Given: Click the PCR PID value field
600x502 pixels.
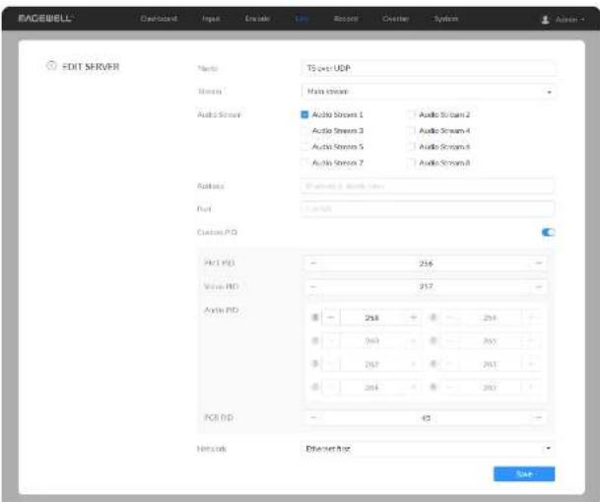Looking at the screenshot, I should [426, 418].
